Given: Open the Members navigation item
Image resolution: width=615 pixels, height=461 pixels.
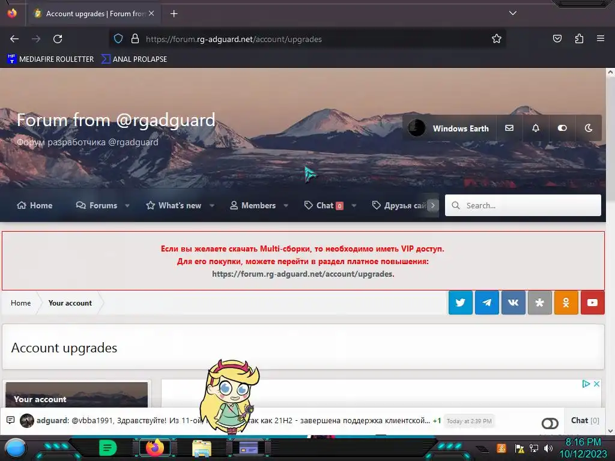Looking at the screenshot, I should pyautogui.click(x=253, y=205).
